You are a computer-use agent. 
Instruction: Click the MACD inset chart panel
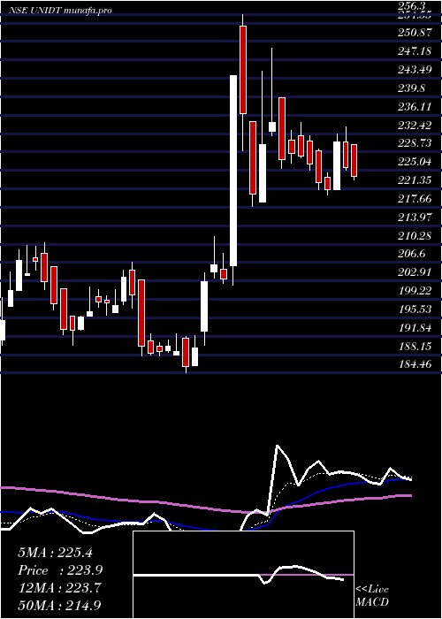pyautogui.click(x=243, y=575)
